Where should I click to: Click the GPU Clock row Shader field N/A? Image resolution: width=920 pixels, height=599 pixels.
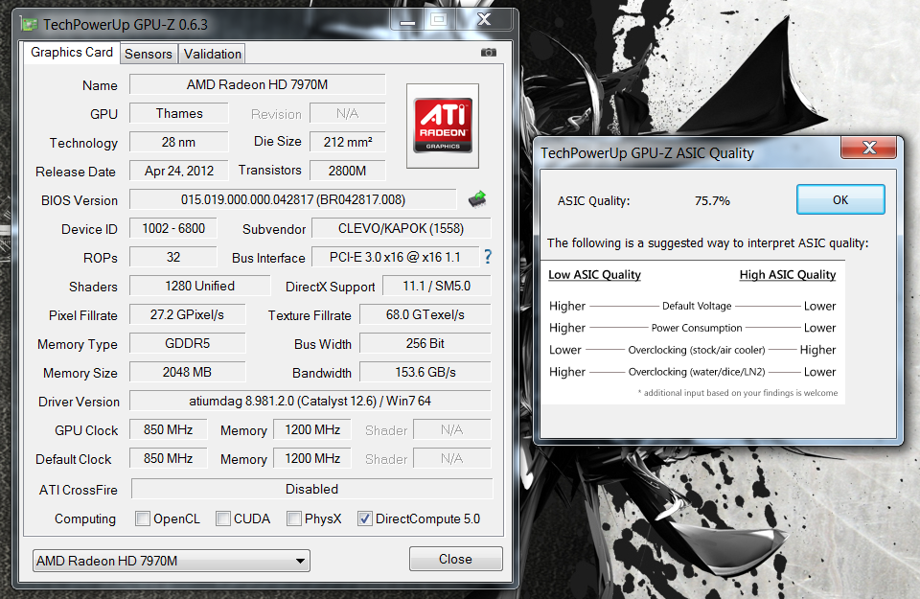(x=451, y=429)
